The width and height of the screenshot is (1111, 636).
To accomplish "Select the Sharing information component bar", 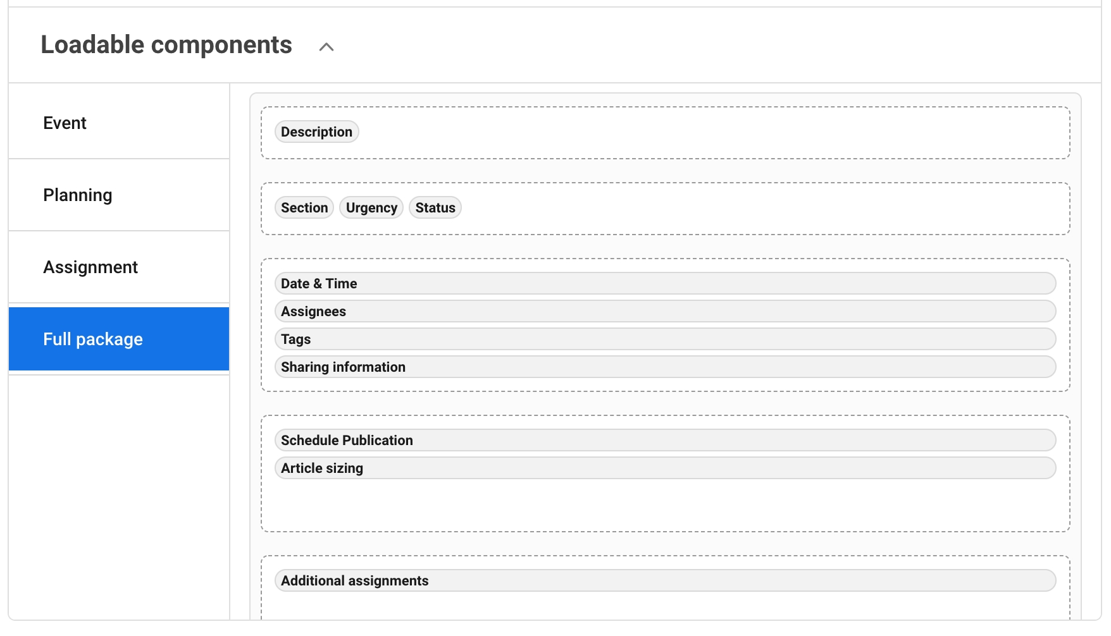I will point(665,367).
